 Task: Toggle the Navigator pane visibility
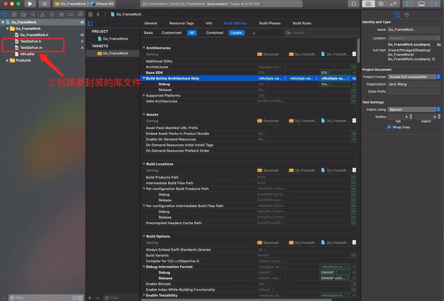click(409, 4)
